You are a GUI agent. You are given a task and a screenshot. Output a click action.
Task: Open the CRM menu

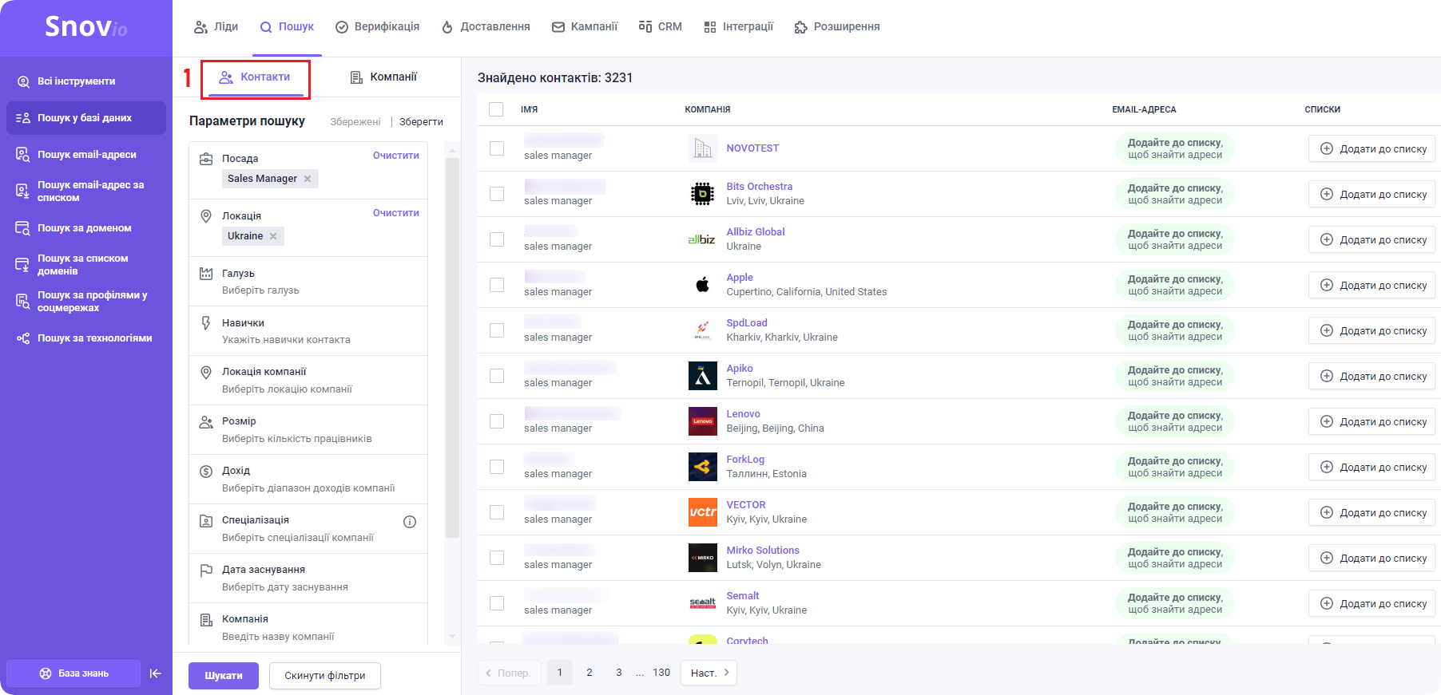pyautogui.click(x=661, y=27)
